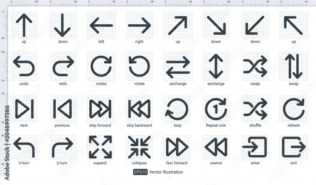Screen dimensions: 316x185
Task: Click the 'redo' text label
Action: tap(63, 83)
